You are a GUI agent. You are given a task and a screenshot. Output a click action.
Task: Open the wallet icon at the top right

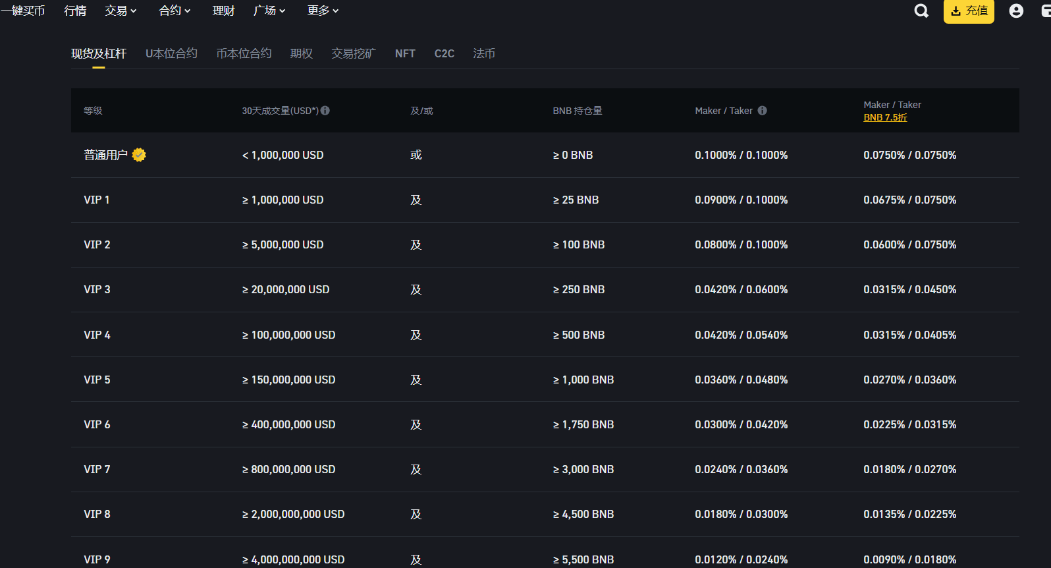tap(1046, 11)
